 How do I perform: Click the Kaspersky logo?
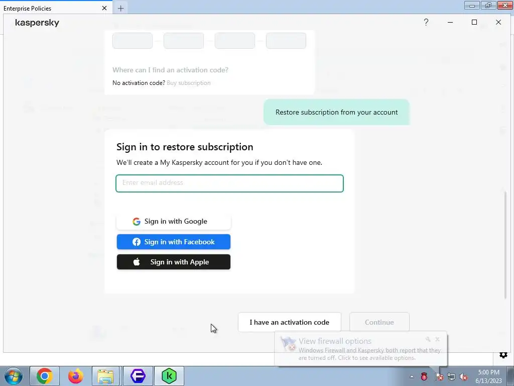click(x=37, y=23)
